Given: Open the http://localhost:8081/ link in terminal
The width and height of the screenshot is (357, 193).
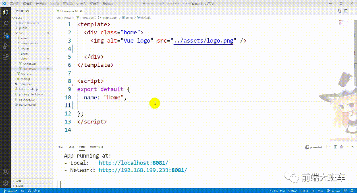Looking at the screenshot, I should 133,163.
